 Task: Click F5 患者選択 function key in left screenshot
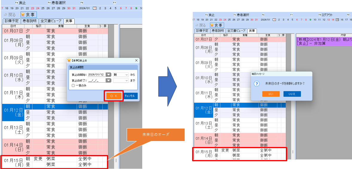point(56,3)
